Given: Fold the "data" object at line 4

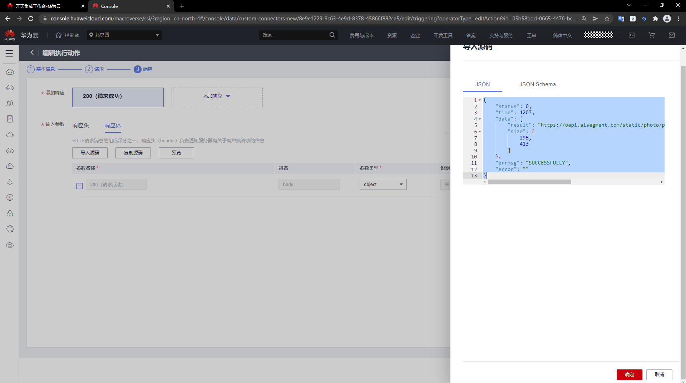Looking at the screenshot, I should pyautogui.click(x=480, y=119).
